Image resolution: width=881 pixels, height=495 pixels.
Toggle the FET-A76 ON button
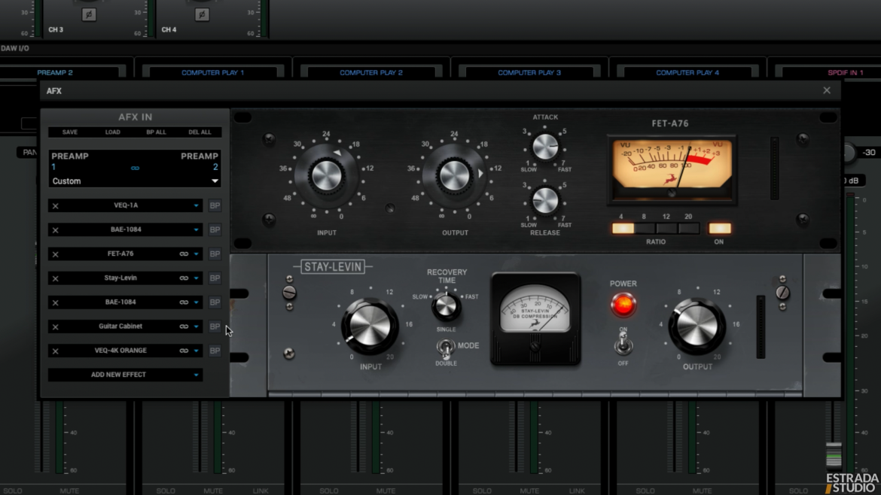[720, 229]
